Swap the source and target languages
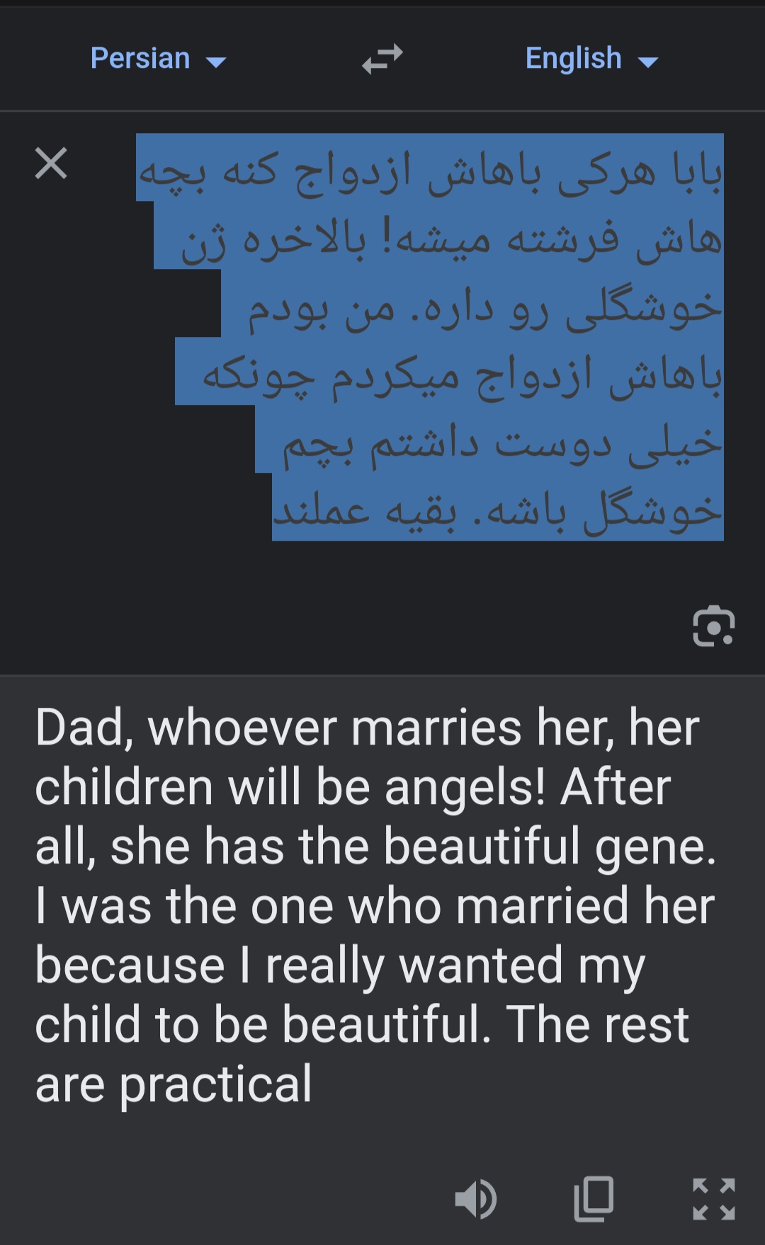 (x=382, y=59)
